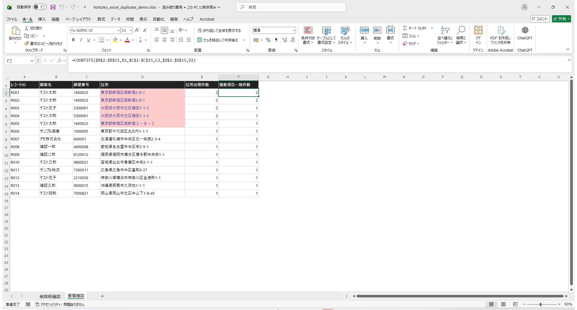Viewport: 577px width, 310px height.
Task: Expand the formula bar
Action: (569, 60)
